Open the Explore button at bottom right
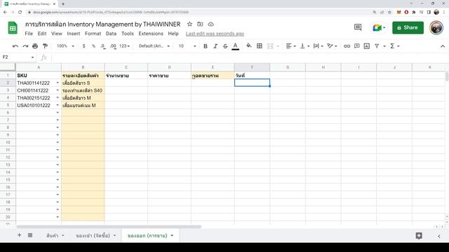 pyautogui.click(x=419, y=235)
